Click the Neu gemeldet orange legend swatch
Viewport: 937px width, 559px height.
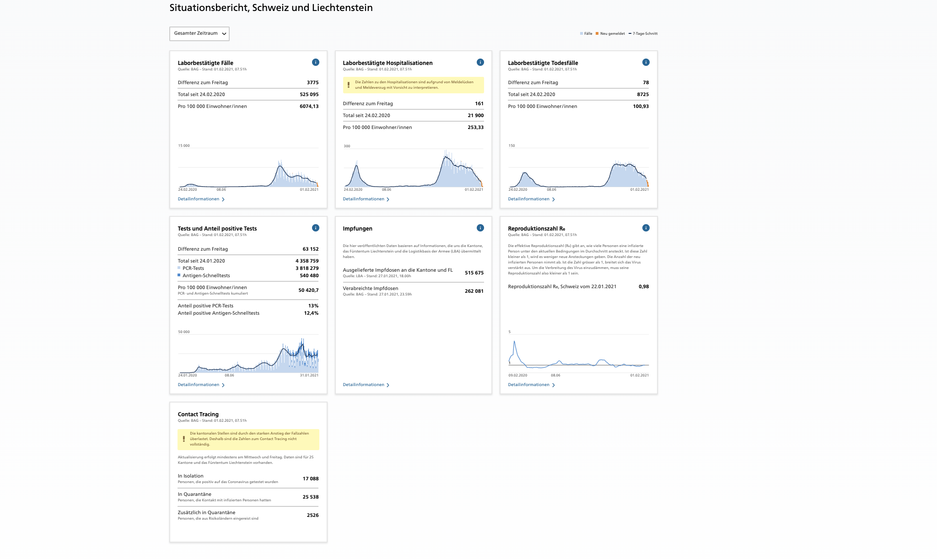click(597, 33)
